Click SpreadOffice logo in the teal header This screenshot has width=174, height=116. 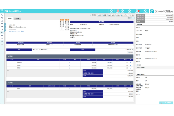pos(13,11)
